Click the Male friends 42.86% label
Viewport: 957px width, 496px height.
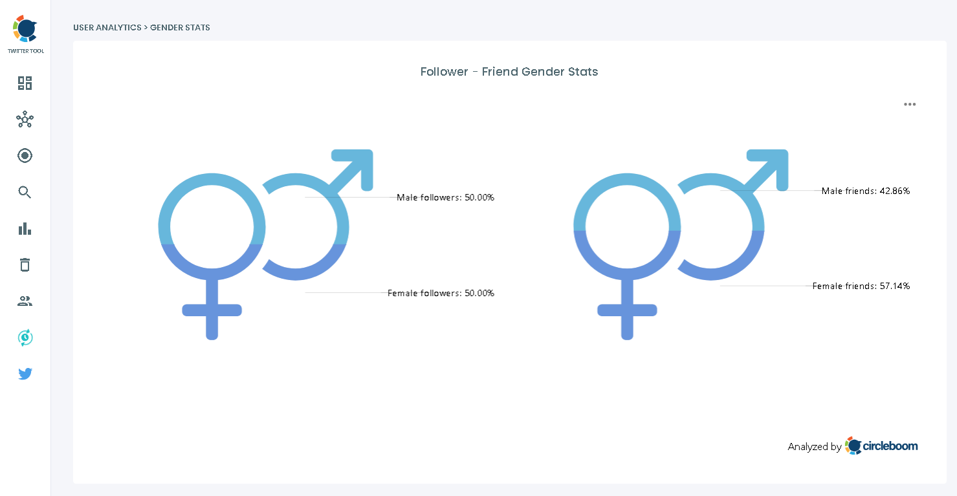coord(866,191)
